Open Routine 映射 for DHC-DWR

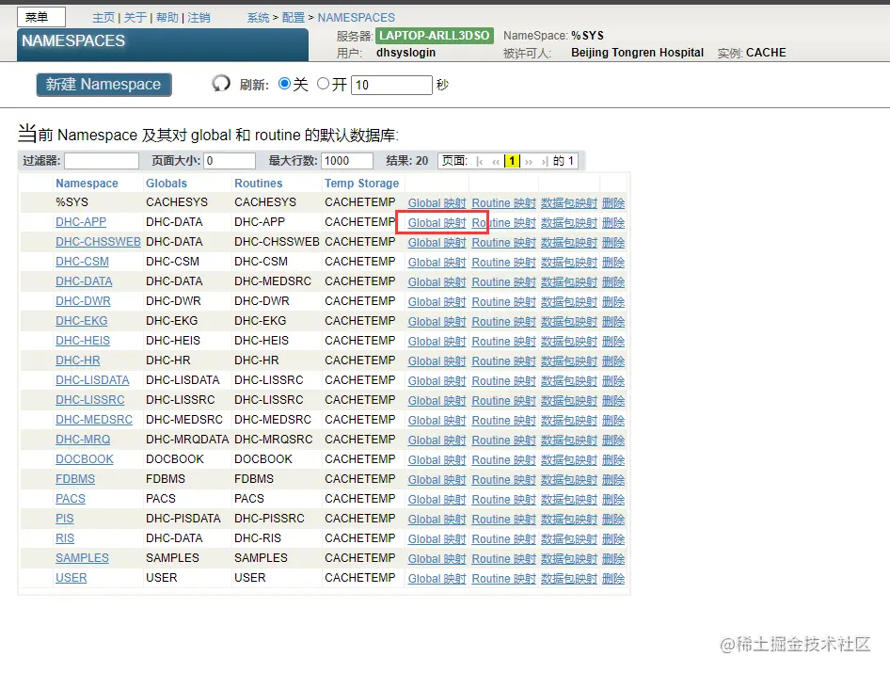point(504,302)
